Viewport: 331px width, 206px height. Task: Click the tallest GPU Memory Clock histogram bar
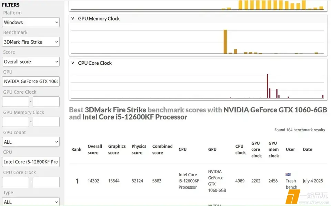click(x=225, y=41)
